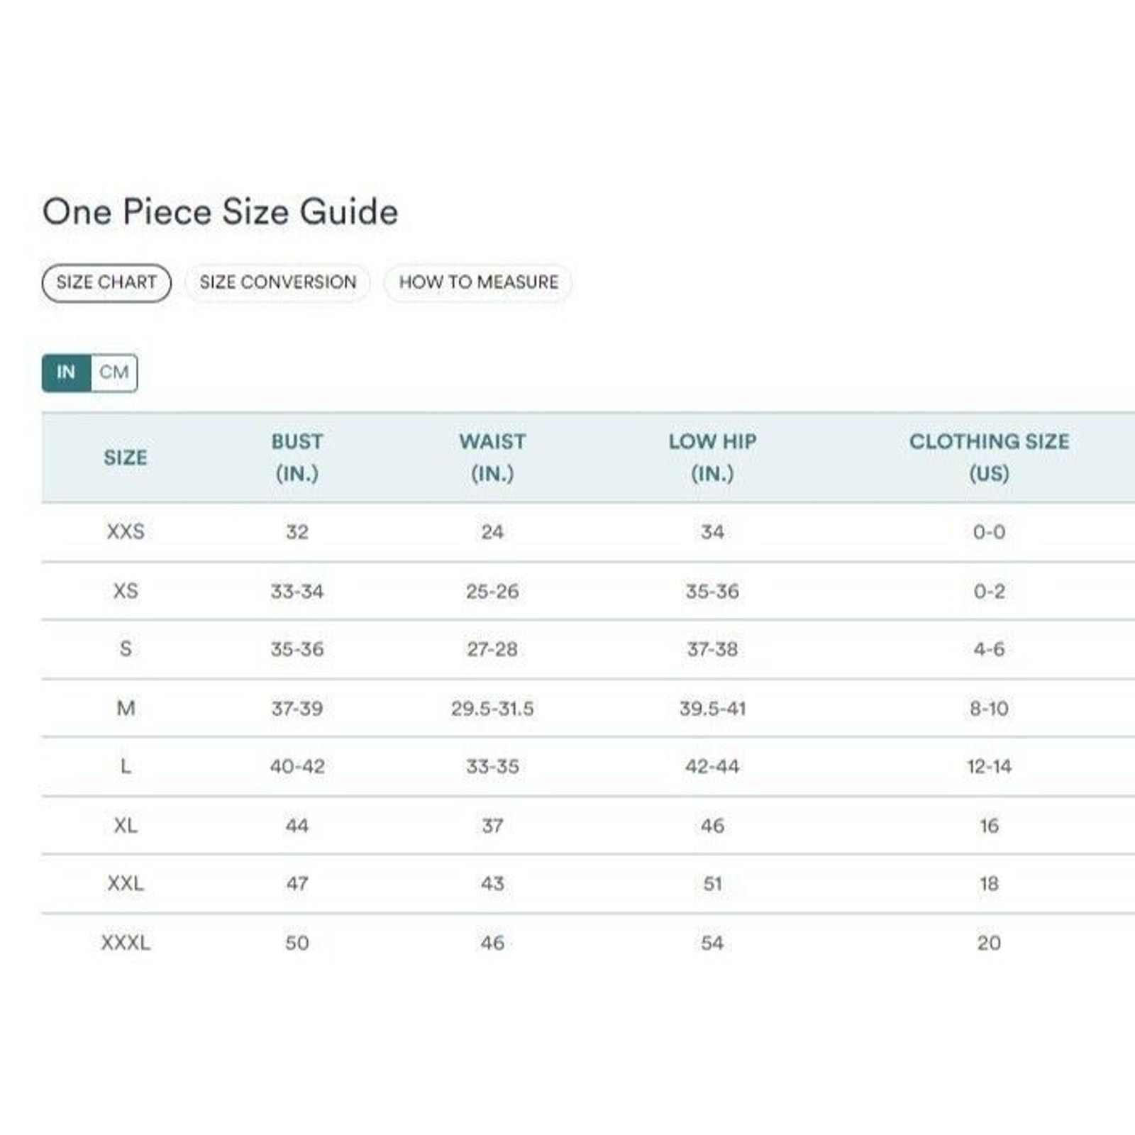Select the XXL size row label
This screenshot has height=1135, width=1135.
pos(126,883)
